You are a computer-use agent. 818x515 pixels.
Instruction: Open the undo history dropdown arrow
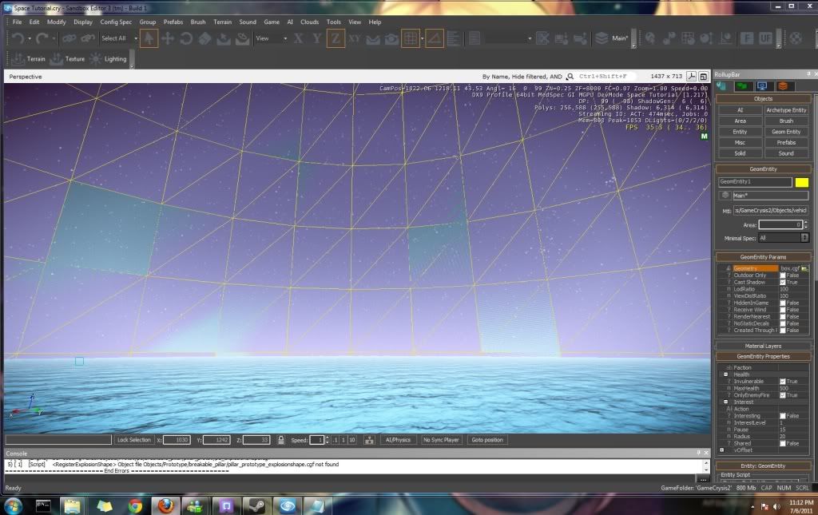click(30, 38)
